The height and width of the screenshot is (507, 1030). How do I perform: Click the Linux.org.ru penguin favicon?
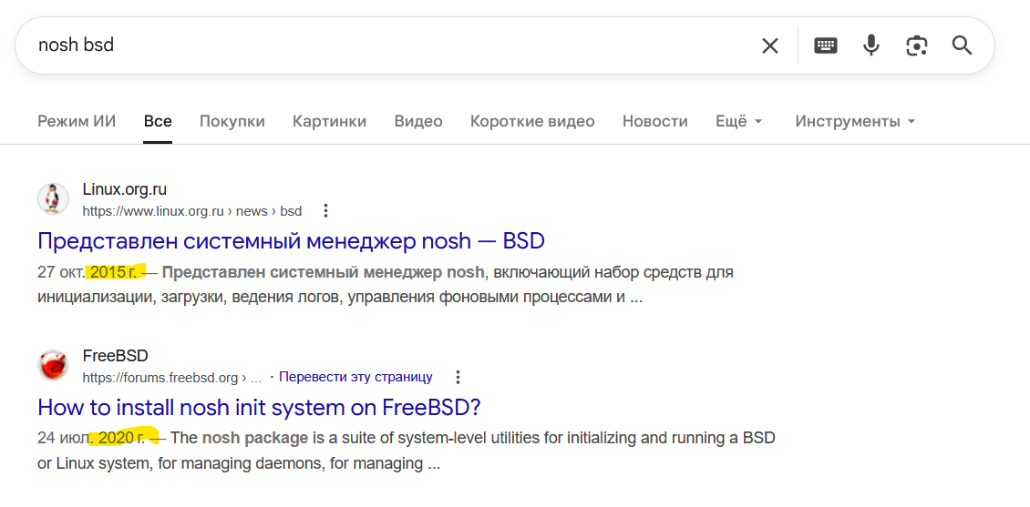[53, 199]
